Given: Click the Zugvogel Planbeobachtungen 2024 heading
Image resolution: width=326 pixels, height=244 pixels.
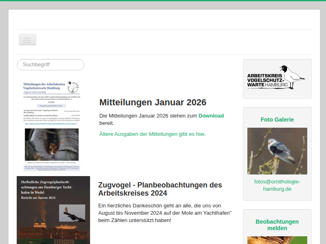Looking at the screenshot, I should coord(160,189).
